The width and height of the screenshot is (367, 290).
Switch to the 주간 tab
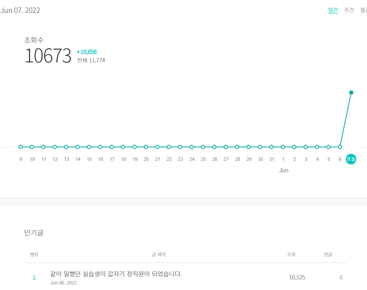349,10
